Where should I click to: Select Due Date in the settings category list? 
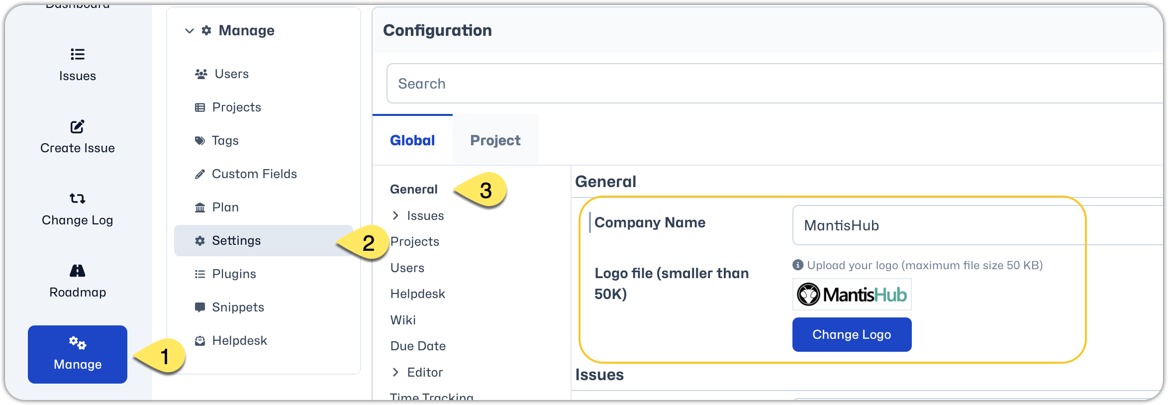(x=418, y=346)
